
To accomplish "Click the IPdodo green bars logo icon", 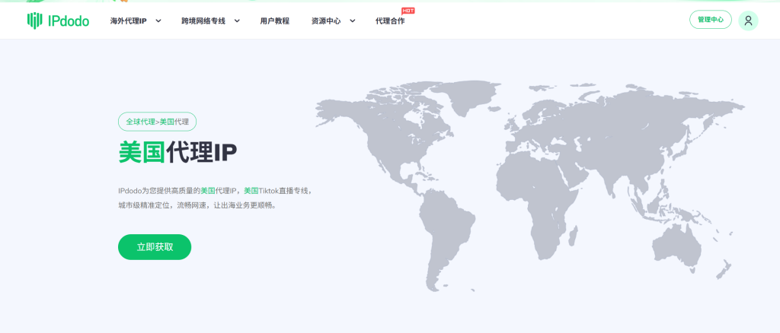I will click(x=34, y=21).
